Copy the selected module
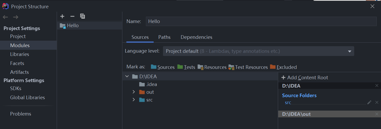This screenshot has width=381, height=129. pyautogui.click(x=83, y=16)
